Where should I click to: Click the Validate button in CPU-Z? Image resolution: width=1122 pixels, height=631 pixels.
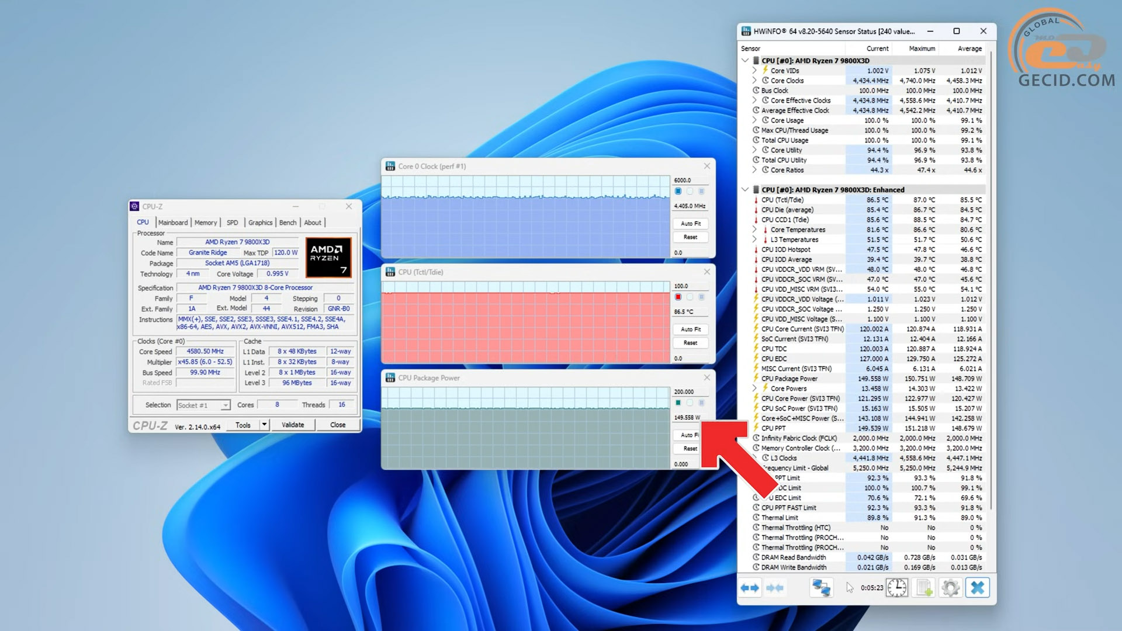(293, 425)
